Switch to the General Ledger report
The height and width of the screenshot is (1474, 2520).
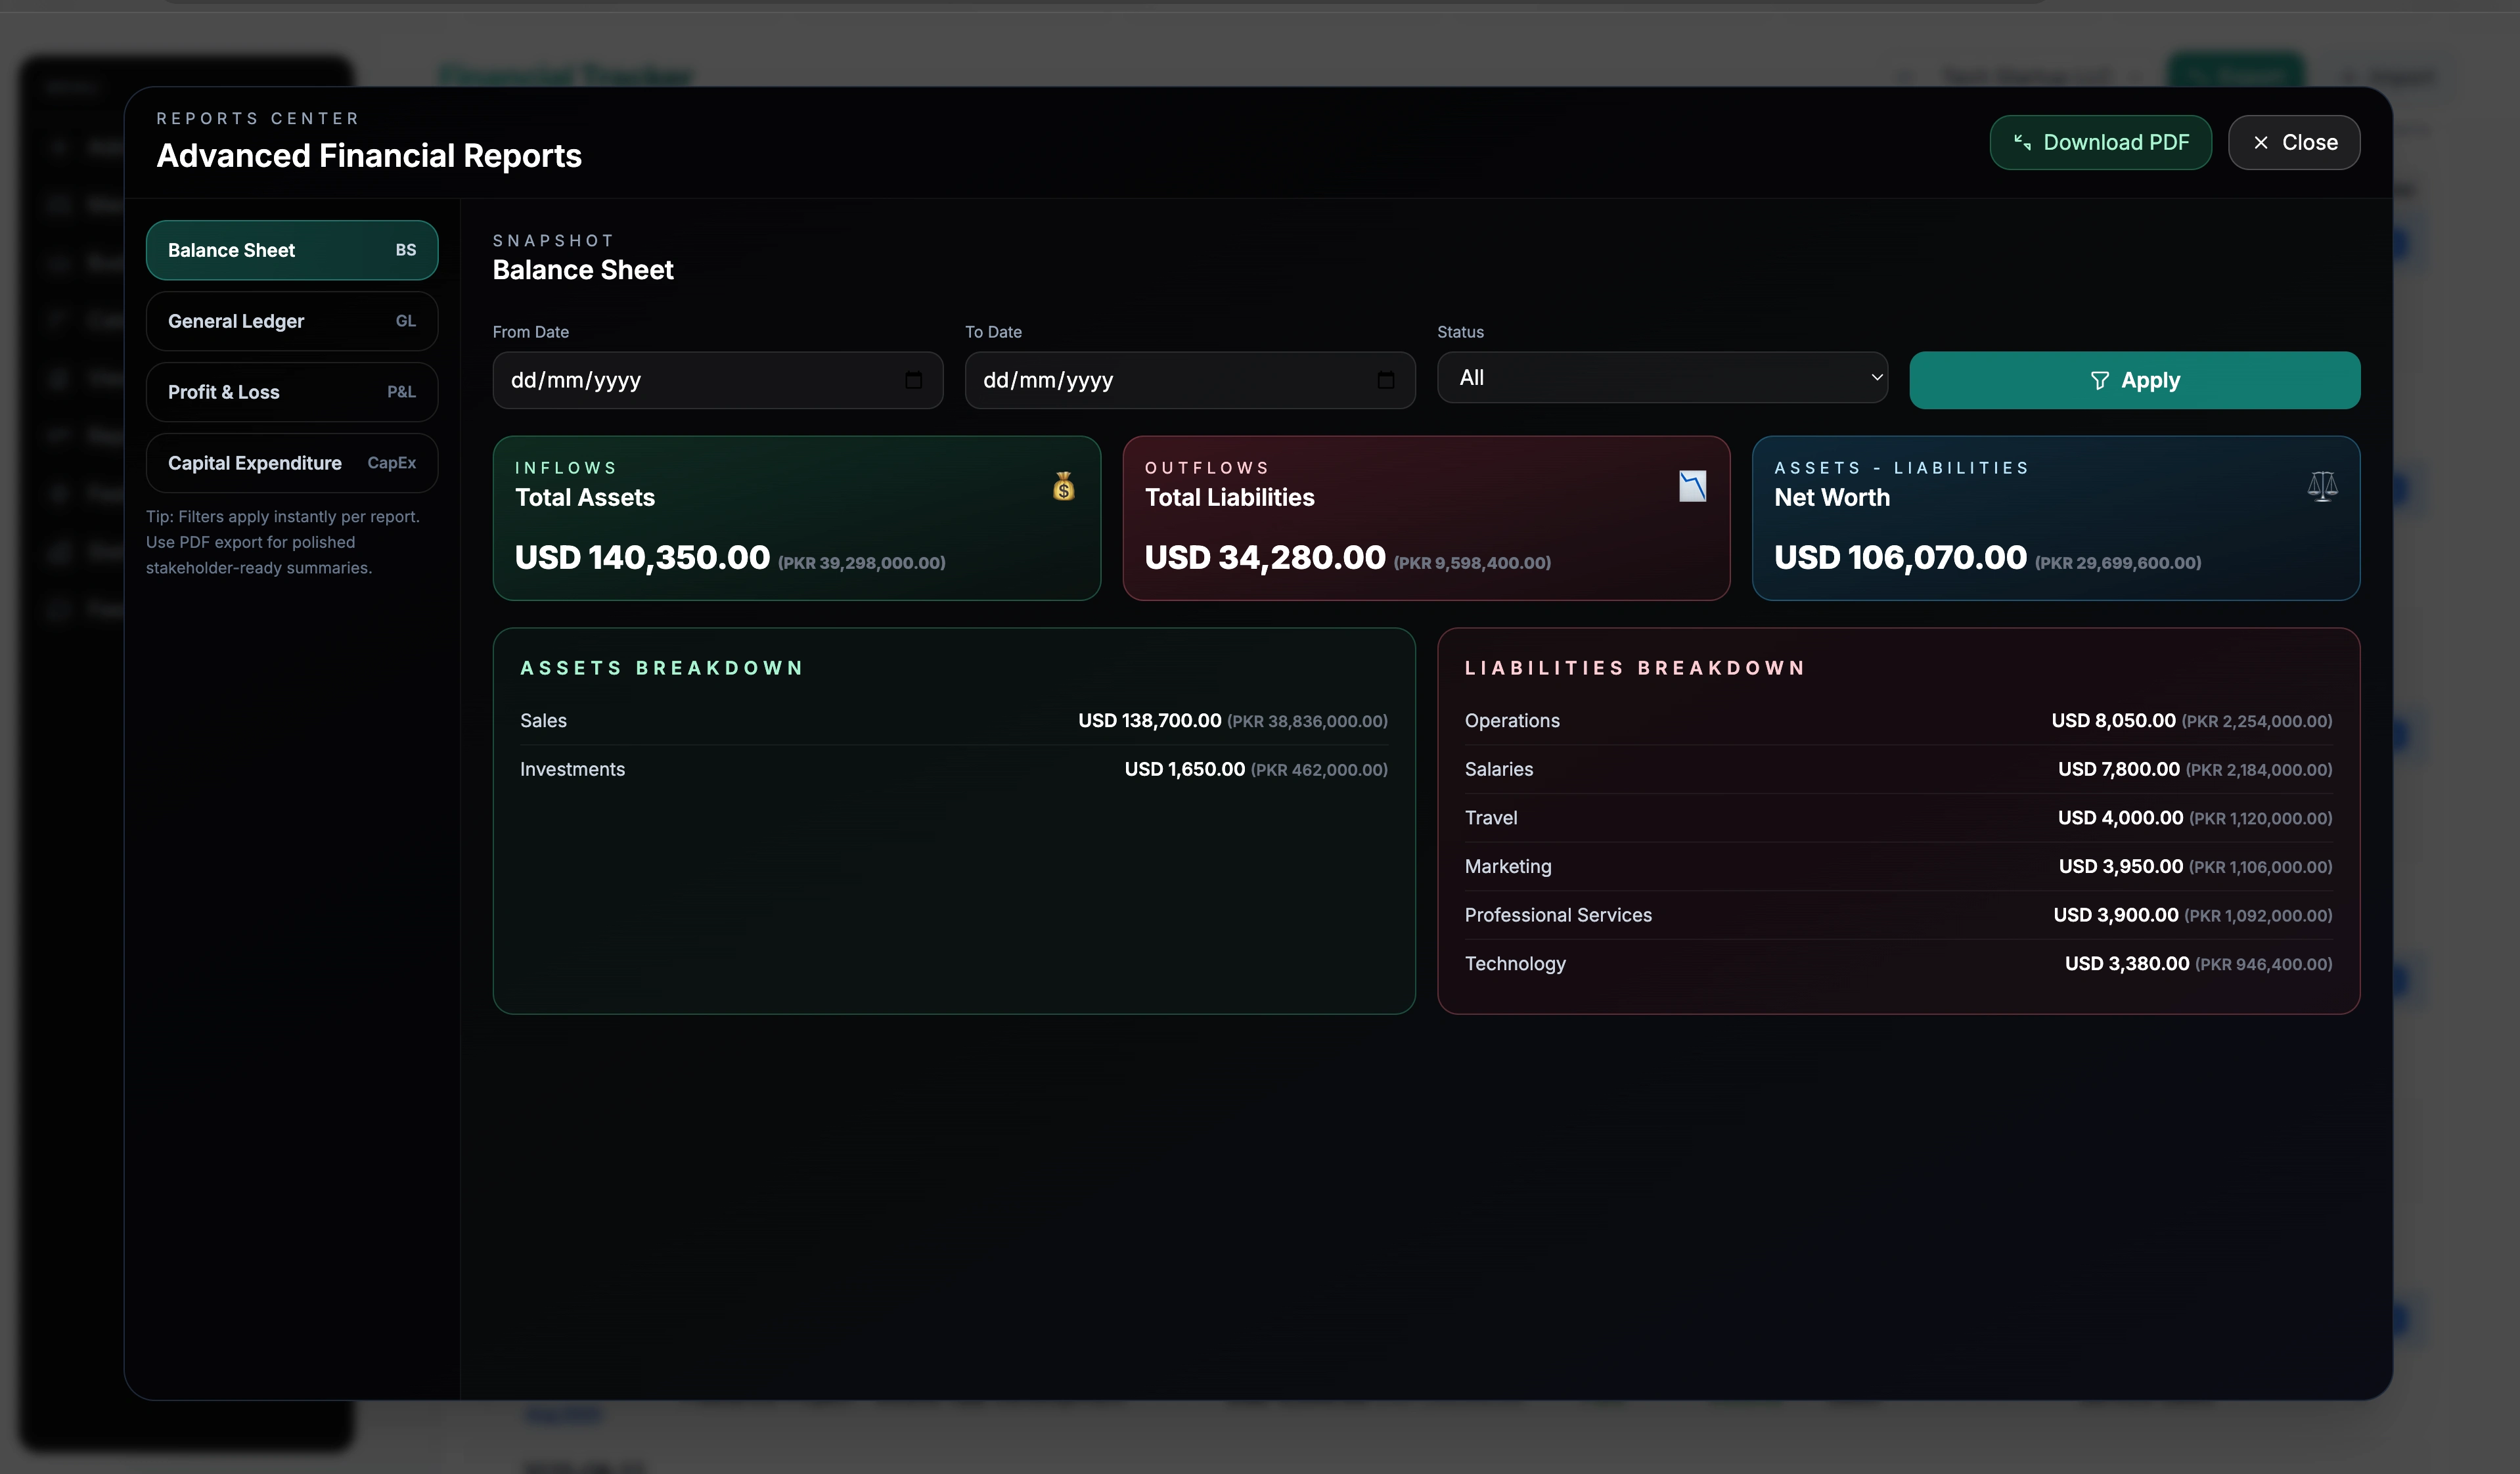click(x=291, y=321)
